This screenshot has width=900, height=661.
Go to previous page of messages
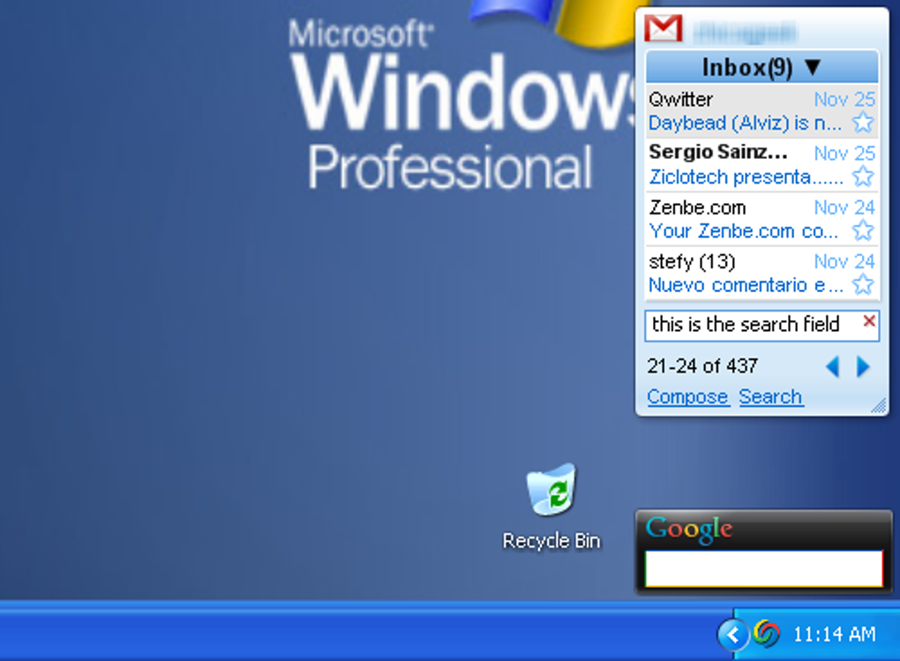(x=832, y=366)
